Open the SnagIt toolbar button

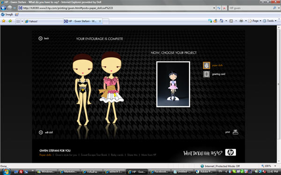coord(7,14)
